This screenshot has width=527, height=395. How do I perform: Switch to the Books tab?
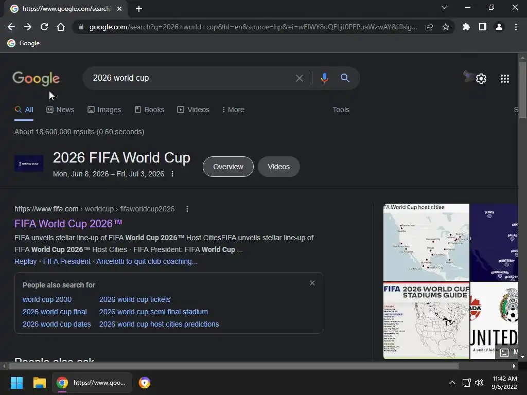click(150, 110)
